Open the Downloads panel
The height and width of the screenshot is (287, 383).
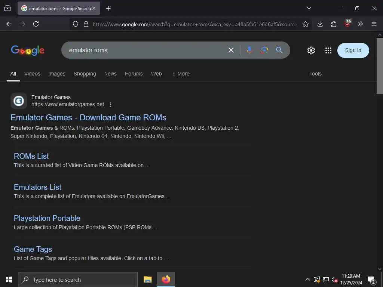click(x=320, y=24)
